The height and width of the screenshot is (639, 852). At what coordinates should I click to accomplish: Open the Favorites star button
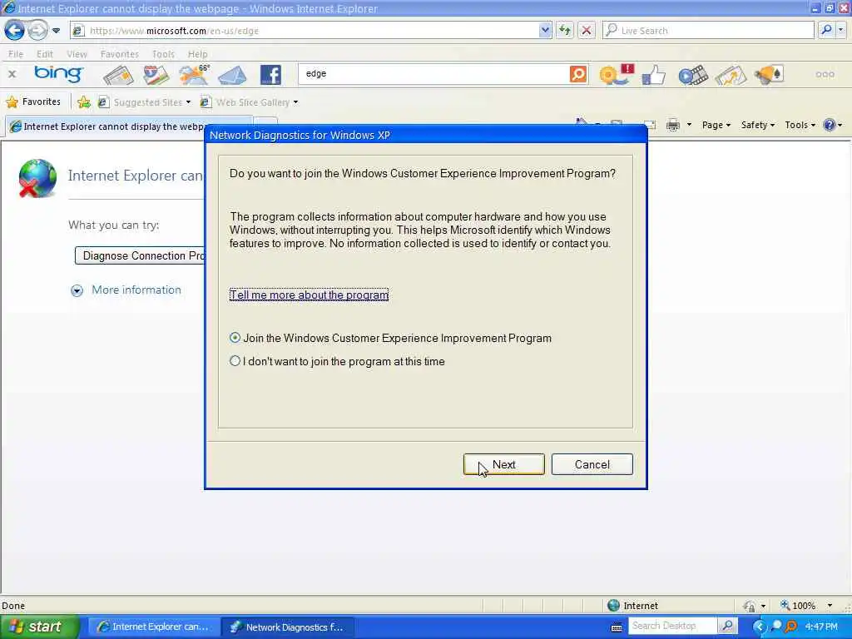pos(33,102)
